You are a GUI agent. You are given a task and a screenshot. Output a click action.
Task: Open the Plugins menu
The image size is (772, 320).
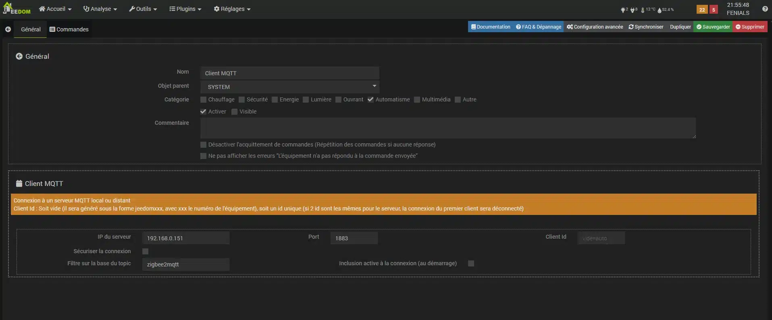click(185, 9)
